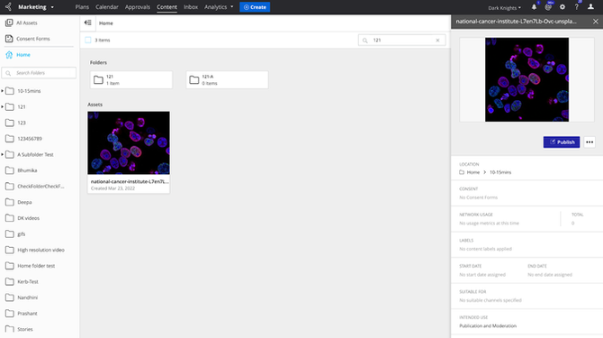Screen dimensions: 603x338
Task: Select the 10-15mins folder in tree
Action: click(29, 91)
